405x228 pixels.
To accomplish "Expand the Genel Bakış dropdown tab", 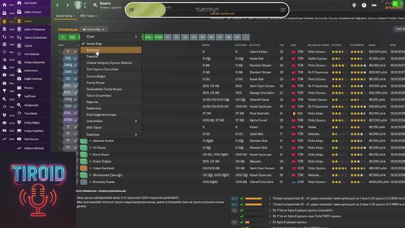I will 65,16.
